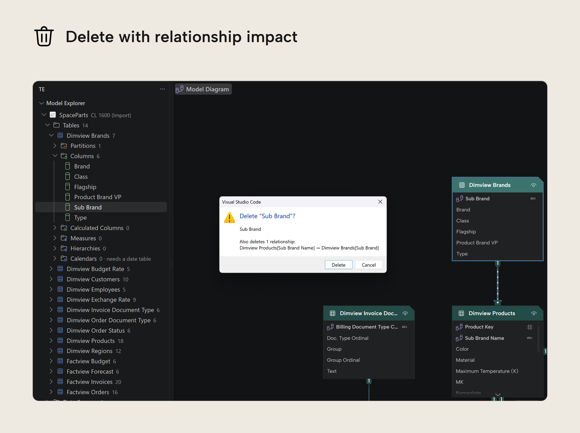Cancel the delete dialog
The height and width of the screenshot is (433, 580).
(x=368, y=265)
